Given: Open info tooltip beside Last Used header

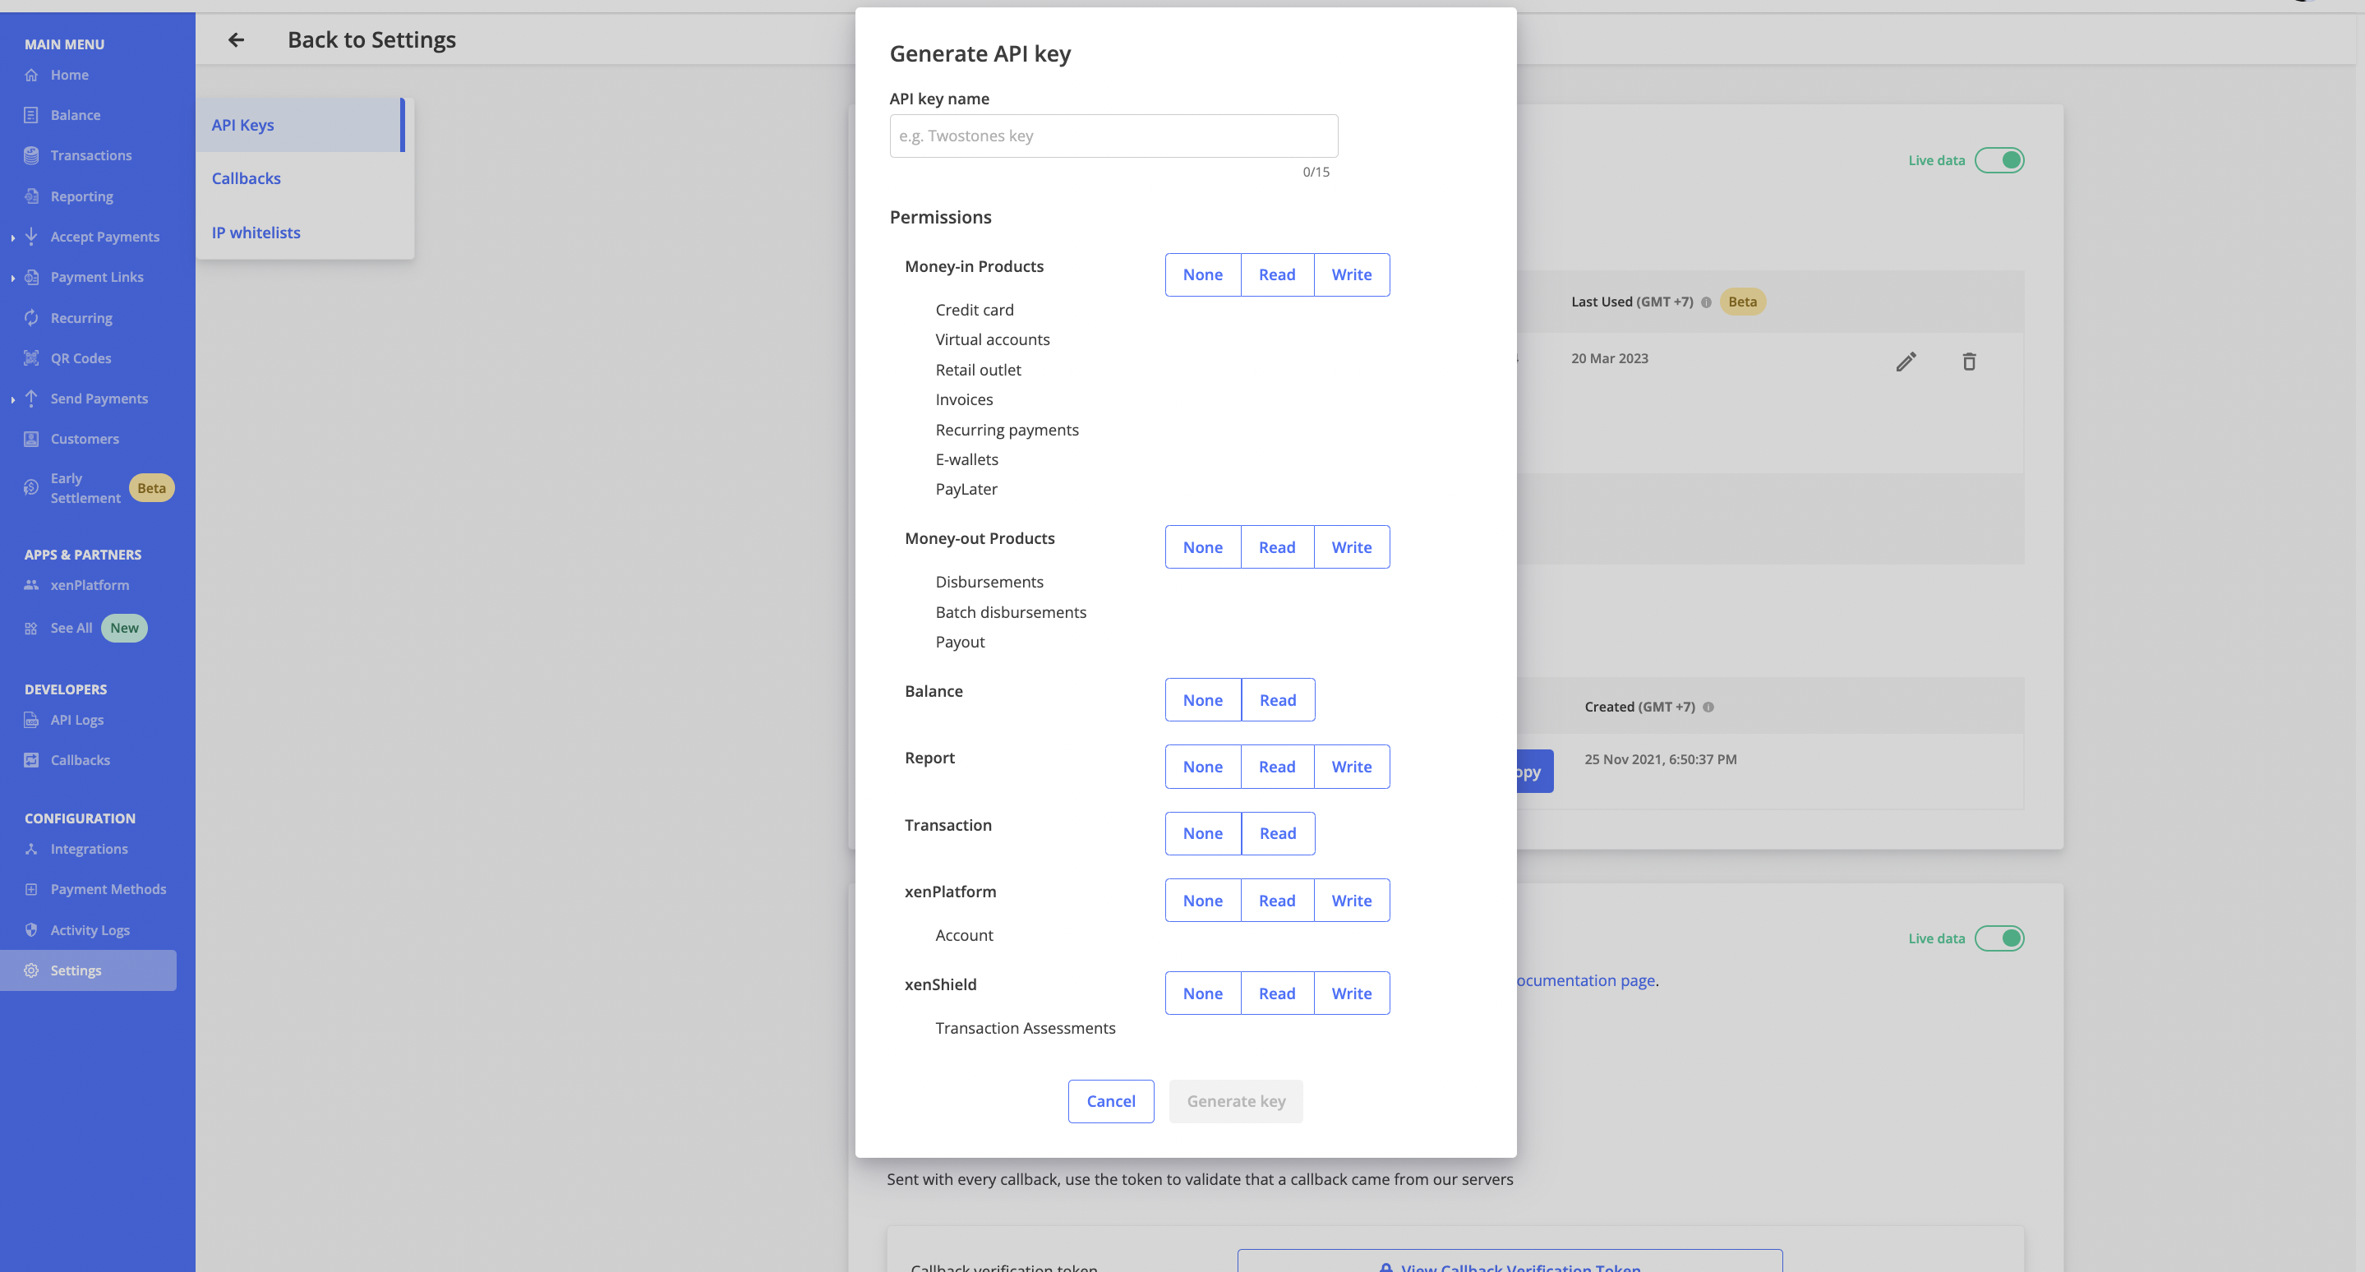Looking at the screenshot, I should click(x=1706, y=301).
